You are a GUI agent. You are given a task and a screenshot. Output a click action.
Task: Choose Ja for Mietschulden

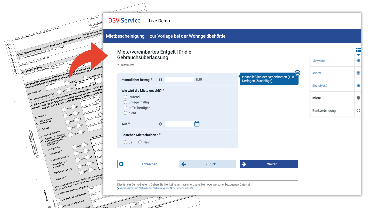(x=125, y=142)
